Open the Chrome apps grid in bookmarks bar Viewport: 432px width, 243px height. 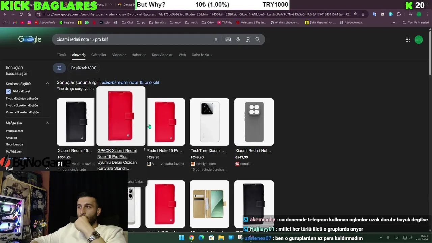[x=4, y=23]
